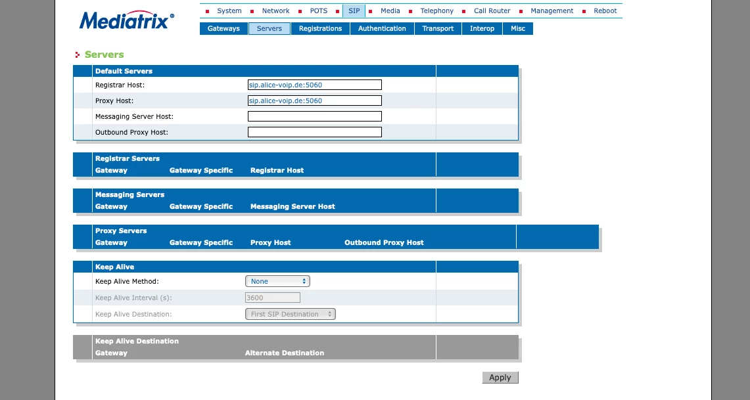750x400 pixels.
Task: Open the Network menu
Action: (x=275, y=11)
